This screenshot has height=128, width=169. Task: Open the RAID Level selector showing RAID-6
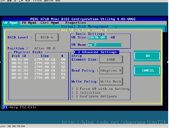click(47, 37)
